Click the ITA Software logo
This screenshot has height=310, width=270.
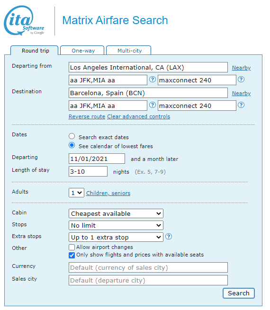coord(24,20)
